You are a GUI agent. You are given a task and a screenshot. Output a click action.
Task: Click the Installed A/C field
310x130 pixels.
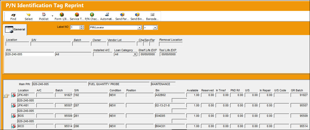(103, 54)
